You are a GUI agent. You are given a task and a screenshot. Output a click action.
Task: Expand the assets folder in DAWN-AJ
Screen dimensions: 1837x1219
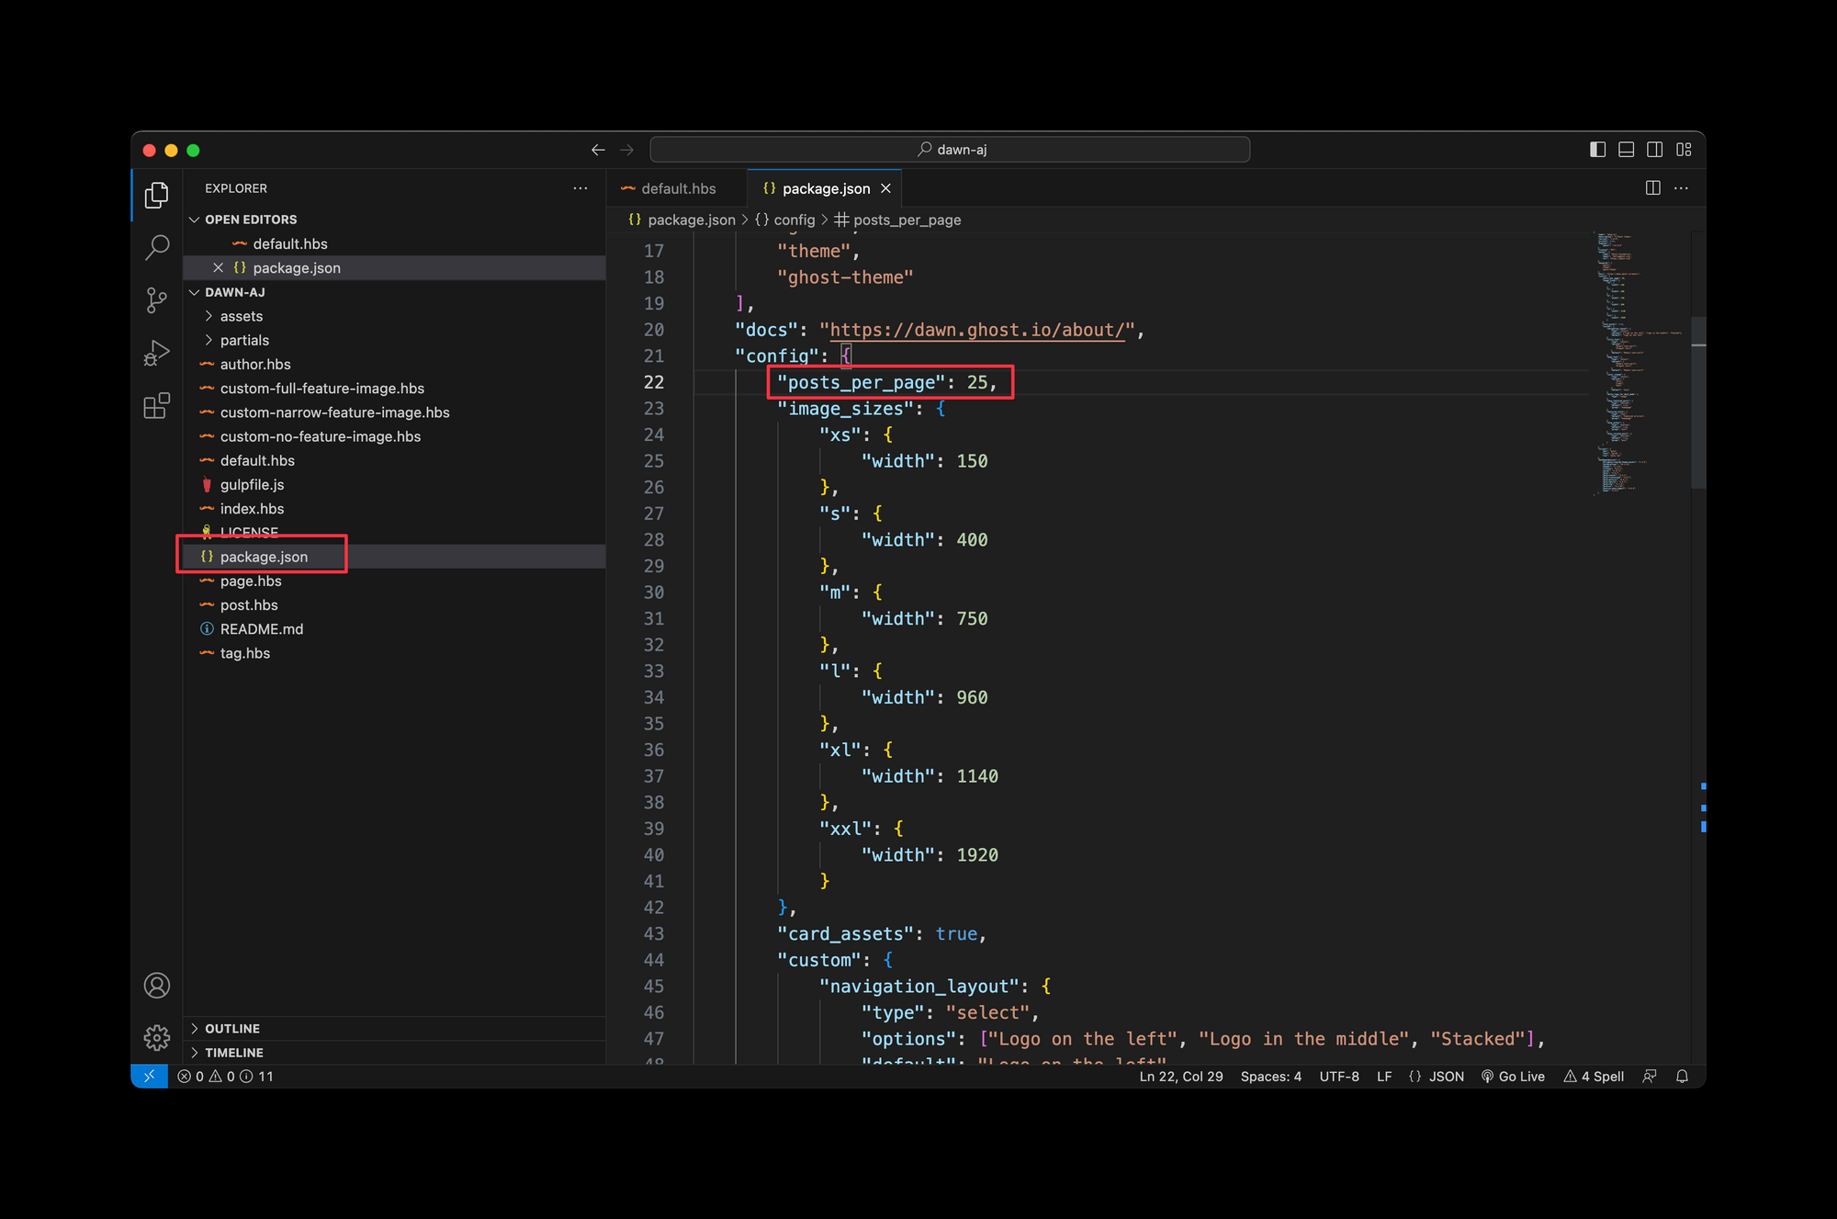tap(242, 317)
